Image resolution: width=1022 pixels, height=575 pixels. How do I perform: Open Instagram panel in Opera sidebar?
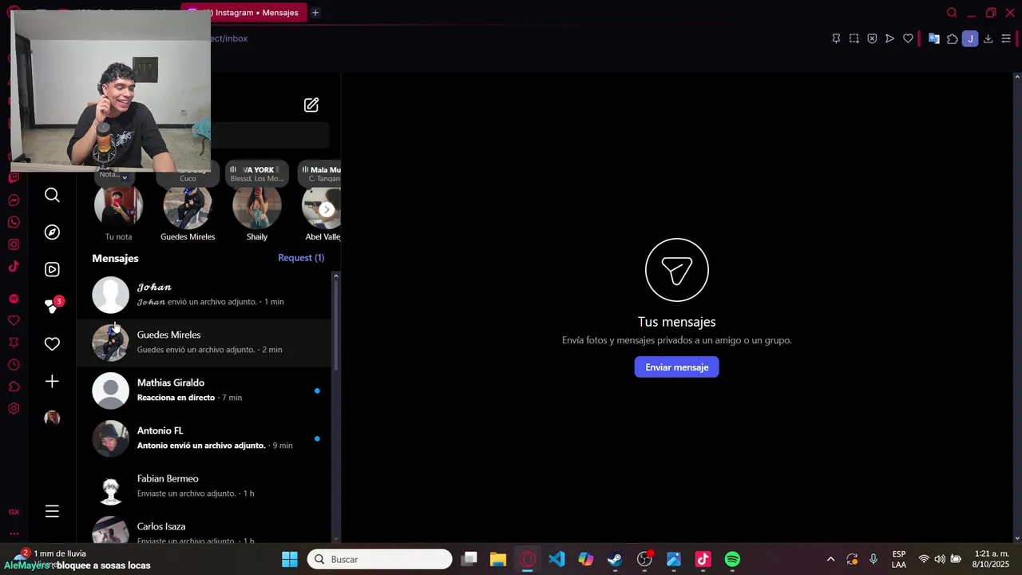click(x=14, y=244)
